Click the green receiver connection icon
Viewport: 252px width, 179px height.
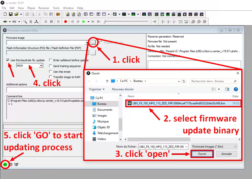pyautogui.click(x=5, y=21)
